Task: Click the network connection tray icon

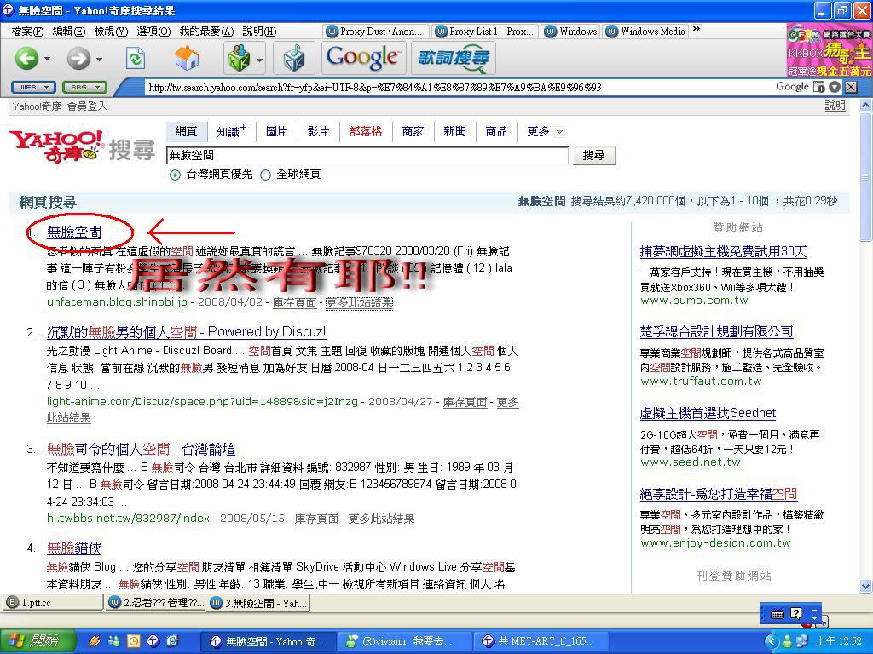Action: pos(802,641)
